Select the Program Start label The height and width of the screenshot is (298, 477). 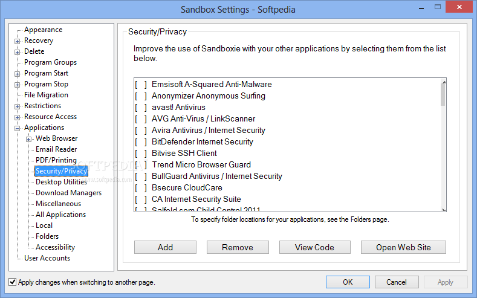click(46, 73)
